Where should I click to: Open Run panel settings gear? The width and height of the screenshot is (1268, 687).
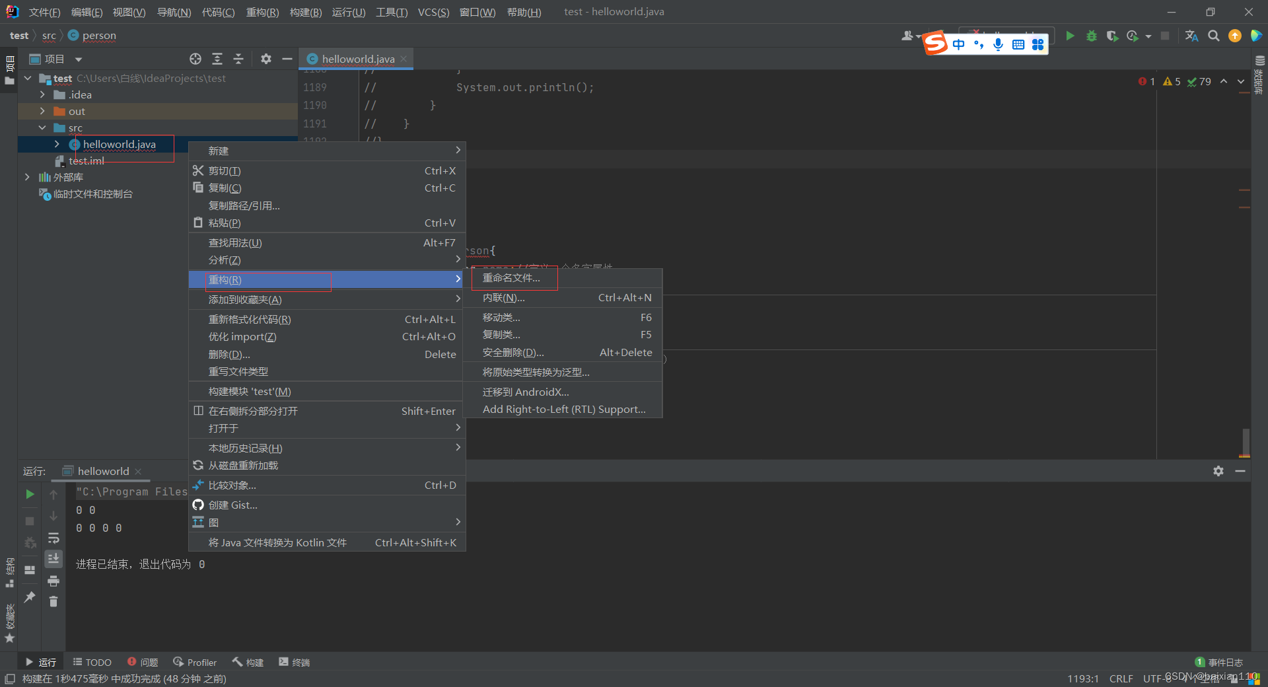pyautogui.click(x=1218, y=471)
